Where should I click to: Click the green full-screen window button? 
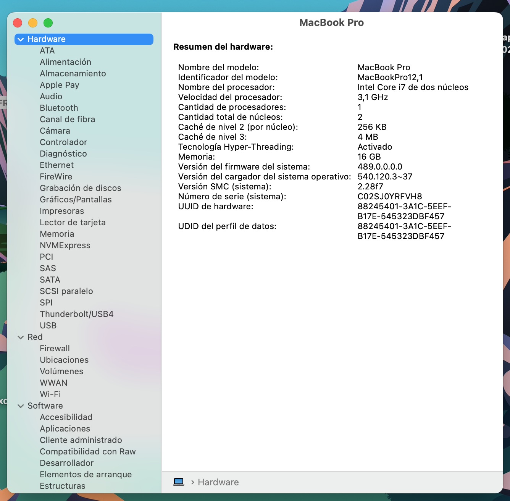[x=48, y=23]
